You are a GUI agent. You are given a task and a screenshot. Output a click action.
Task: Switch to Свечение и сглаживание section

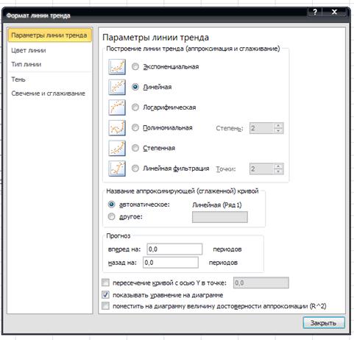49,93
